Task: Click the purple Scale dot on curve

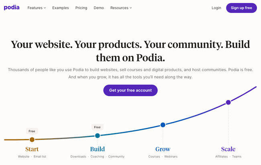Action: [x=228, y=102]
